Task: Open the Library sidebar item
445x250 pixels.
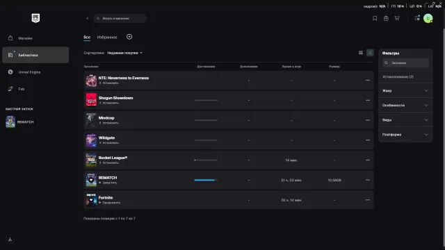Action: pos(35,55)
